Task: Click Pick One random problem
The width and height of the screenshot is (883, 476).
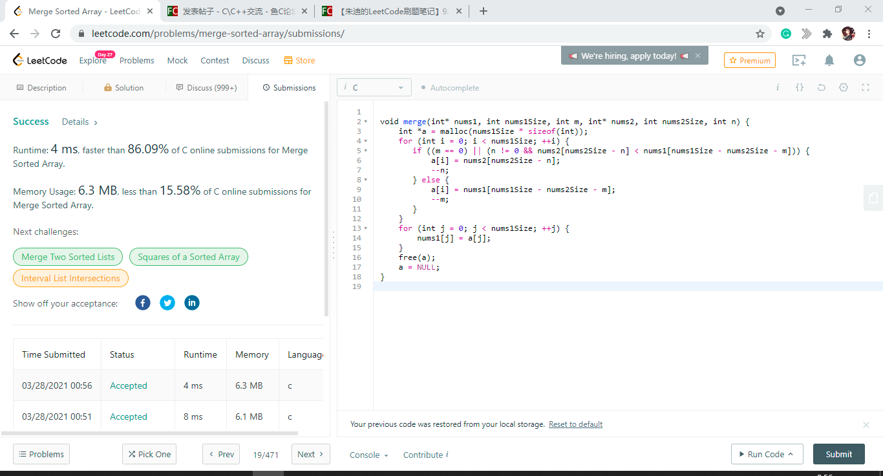Action: pos(149,454)
